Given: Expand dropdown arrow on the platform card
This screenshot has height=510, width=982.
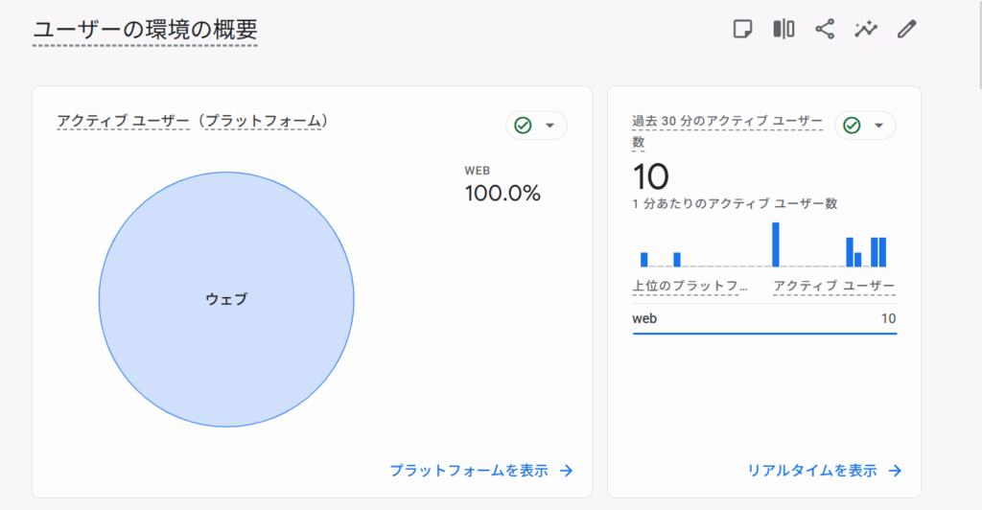Looking at the screenshot, I should pyautogui.click(x=549, y=126).
